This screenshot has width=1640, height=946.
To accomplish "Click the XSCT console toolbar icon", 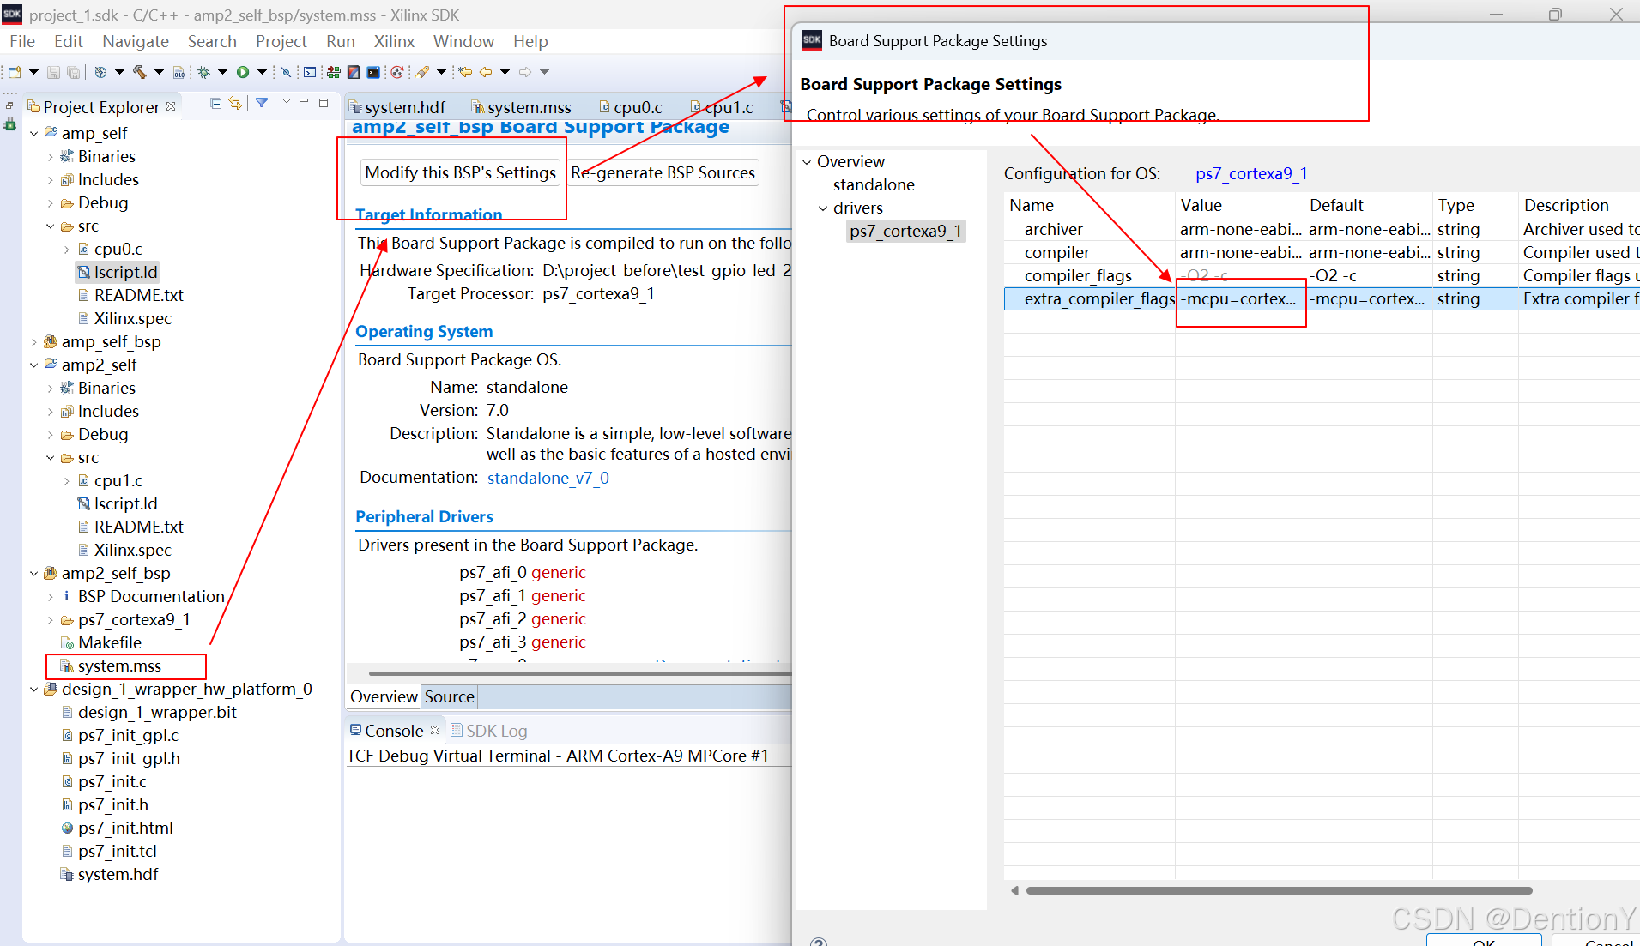I will pos(373,72).
